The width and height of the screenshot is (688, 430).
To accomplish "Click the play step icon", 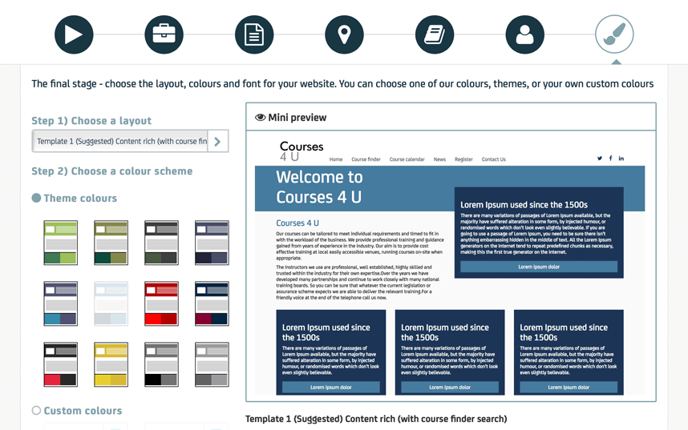I will point(74,35).
